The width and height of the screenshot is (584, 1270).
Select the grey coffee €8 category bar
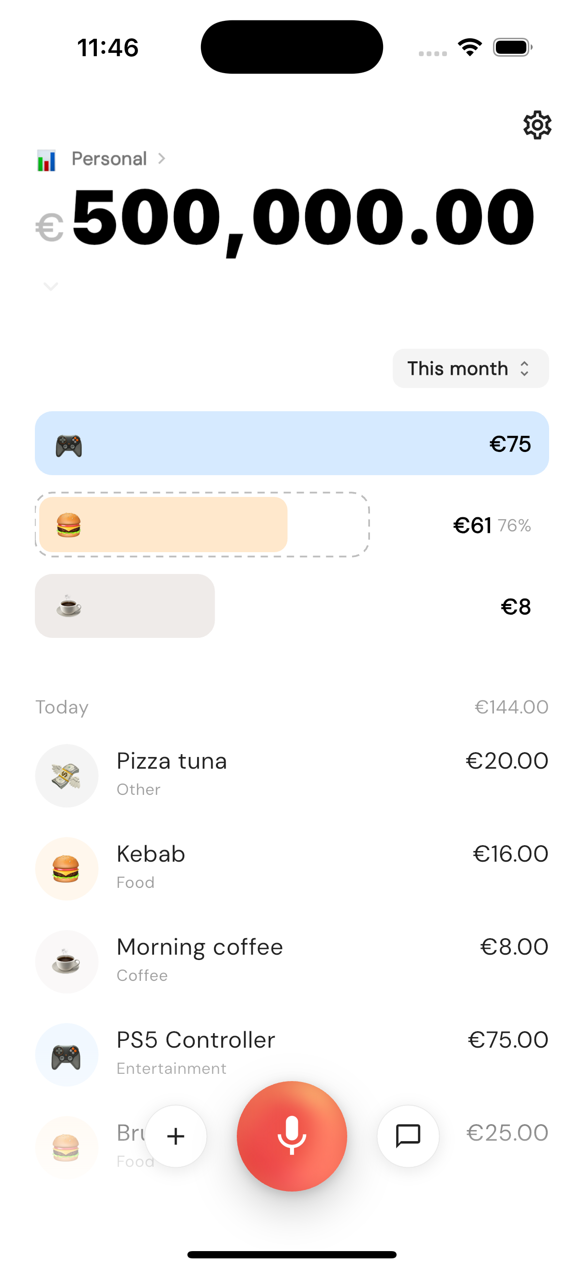(124, 606)
